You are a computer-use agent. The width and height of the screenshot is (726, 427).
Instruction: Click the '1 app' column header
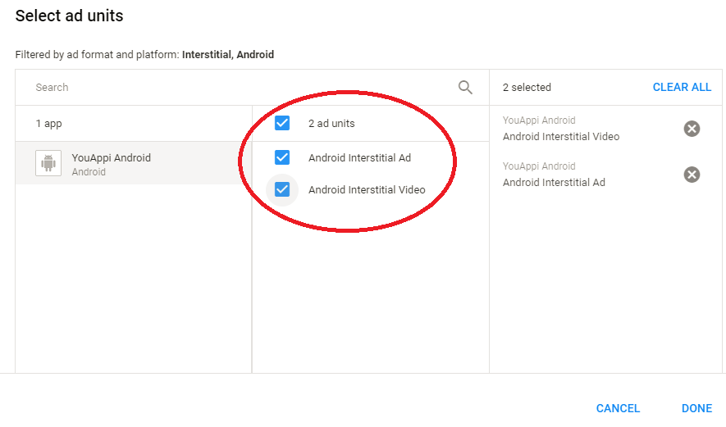[48, 124]
